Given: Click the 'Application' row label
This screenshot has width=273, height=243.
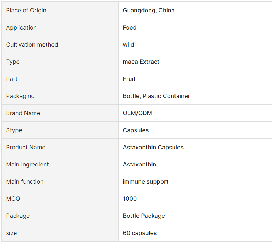Looking at the screenshot, I should (x=22, y=27).
